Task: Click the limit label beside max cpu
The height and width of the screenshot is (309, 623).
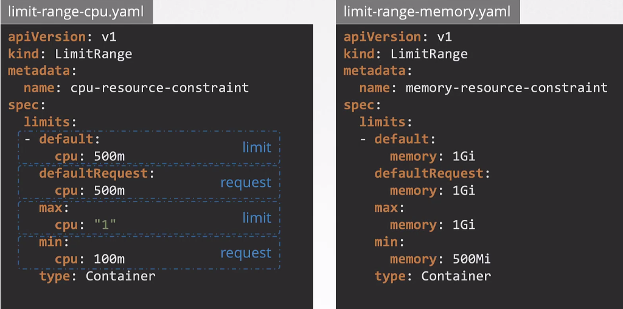Action: 257,217
